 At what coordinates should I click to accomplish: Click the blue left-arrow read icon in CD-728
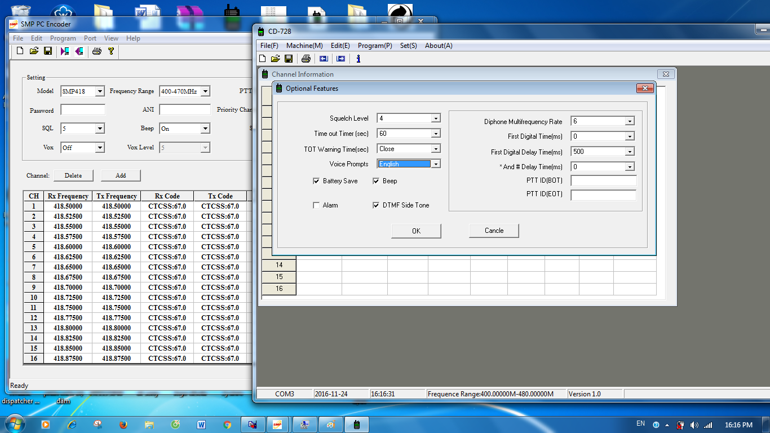coord(324,59)
